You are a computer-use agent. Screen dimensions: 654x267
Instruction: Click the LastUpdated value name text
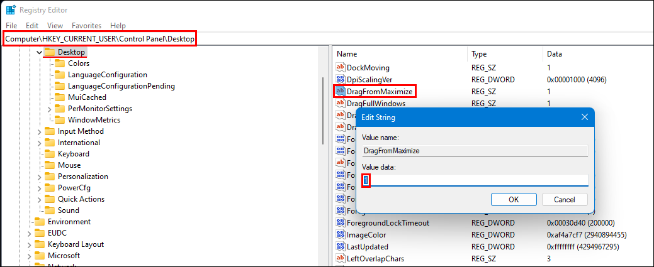368,247
